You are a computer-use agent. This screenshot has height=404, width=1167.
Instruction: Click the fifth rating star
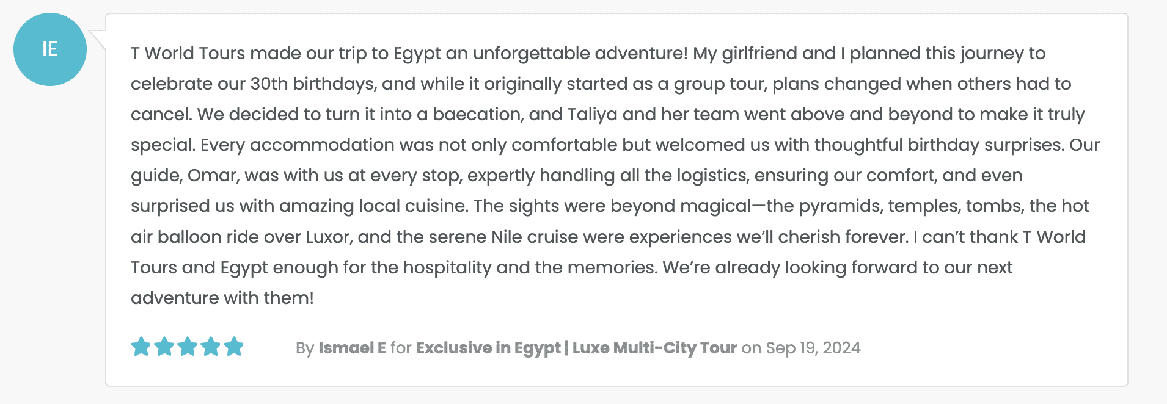233,347
